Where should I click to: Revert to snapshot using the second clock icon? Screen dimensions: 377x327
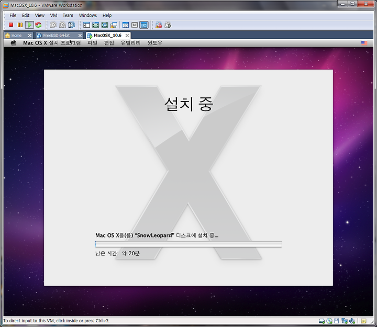click(x=62, y=25)
